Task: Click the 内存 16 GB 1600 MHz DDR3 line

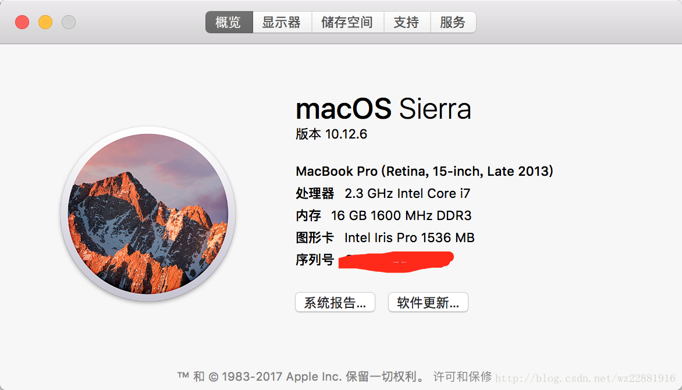Action: click(383, 215)
